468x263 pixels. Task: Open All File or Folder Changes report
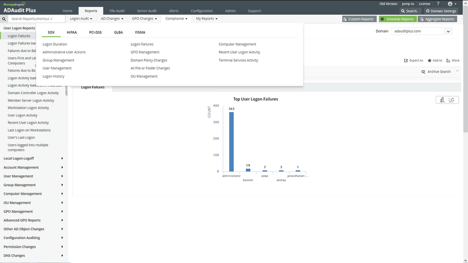[x=150, y=68]
